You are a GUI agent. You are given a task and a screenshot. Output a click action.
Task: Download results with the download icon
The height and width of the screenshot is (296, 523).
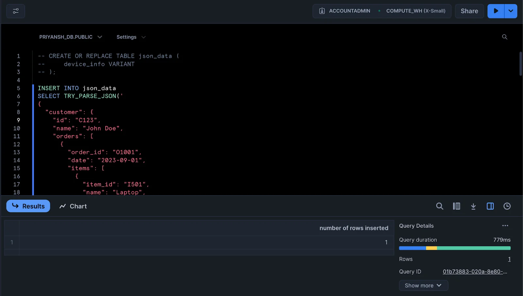[x=473, y=206]
